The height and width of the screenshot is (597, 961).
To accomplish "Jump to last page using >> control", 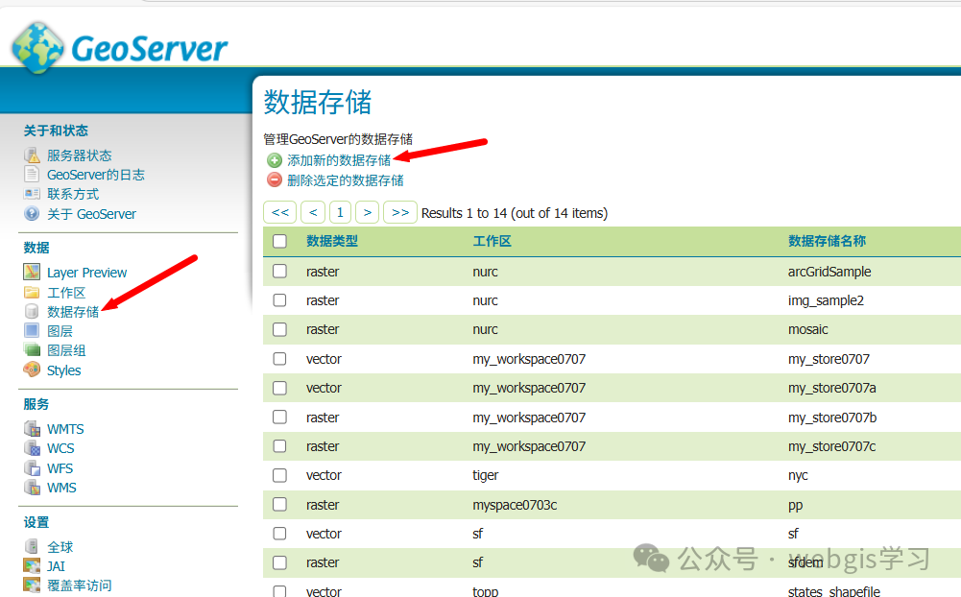I will (x=399, y=211).
